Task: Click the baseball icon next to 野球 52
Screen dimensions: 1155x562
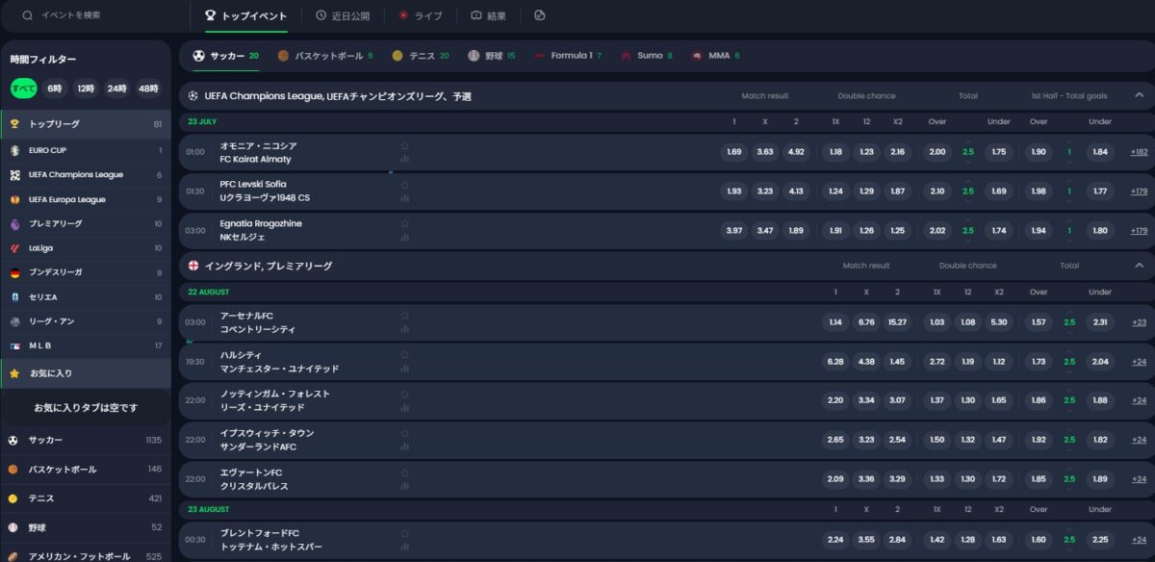Action: pos(13,527)
